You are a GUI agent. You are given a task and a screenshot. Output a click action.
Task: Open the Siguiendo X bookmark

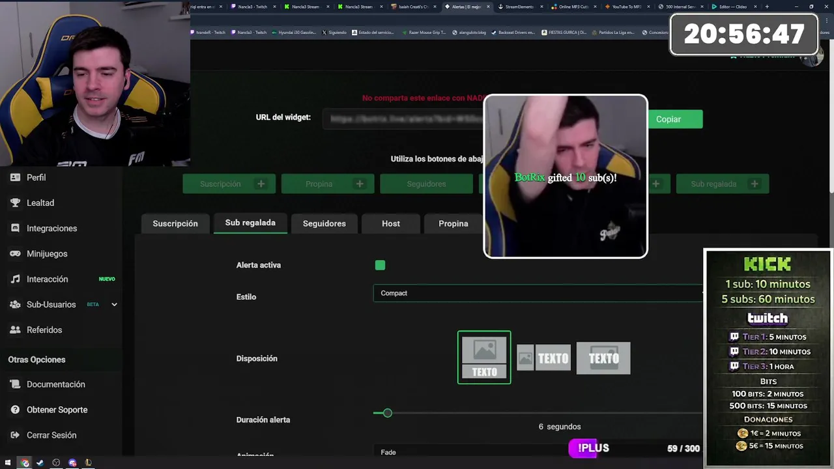334,32
